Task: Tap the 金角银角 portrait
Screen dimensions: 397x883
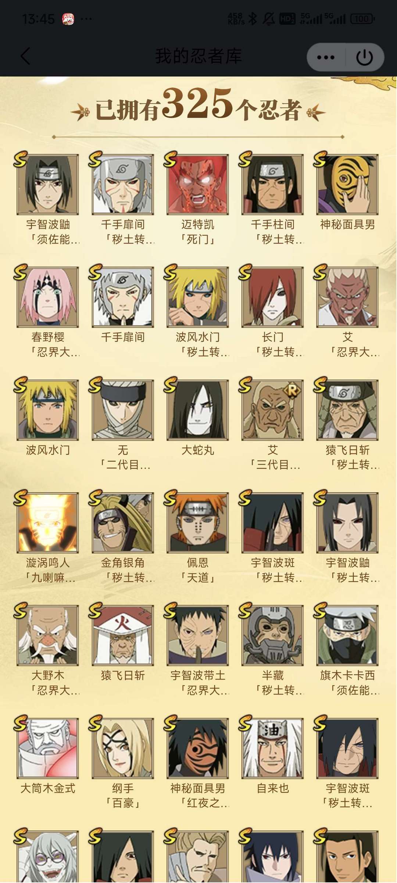Action: (123, 523)
